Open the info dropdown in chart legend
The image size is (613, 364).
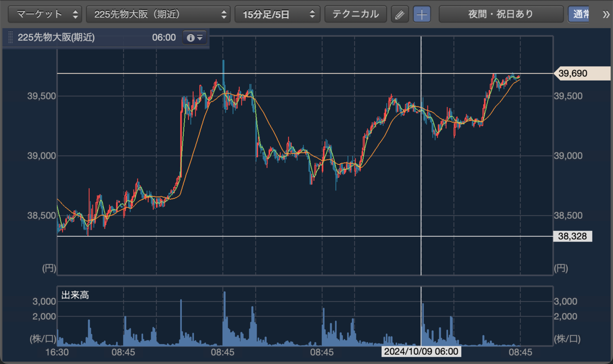coord(195,37)
